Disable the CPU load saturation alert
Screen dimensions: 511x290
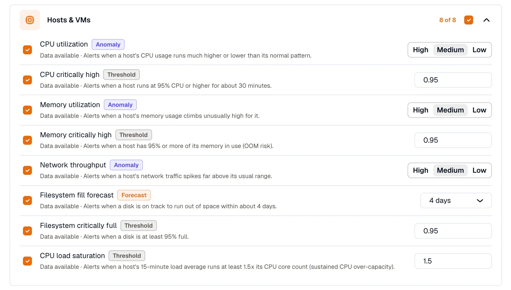tap(27, 261)
